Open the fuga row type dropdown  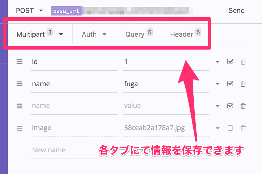point(217,84)
